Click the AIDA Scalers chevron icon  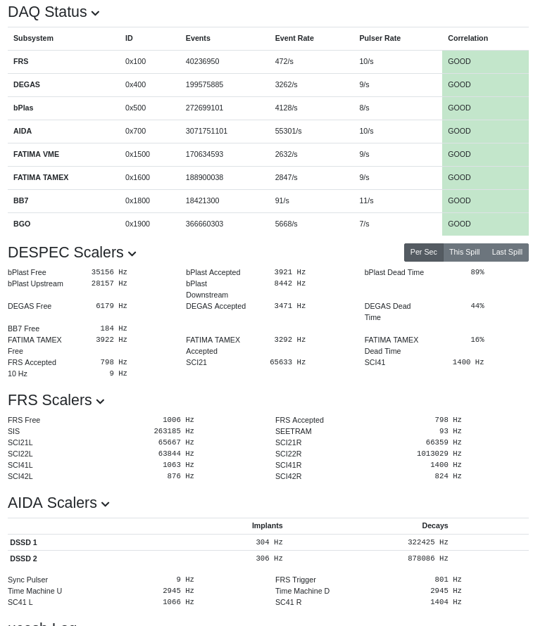(105, 504)
